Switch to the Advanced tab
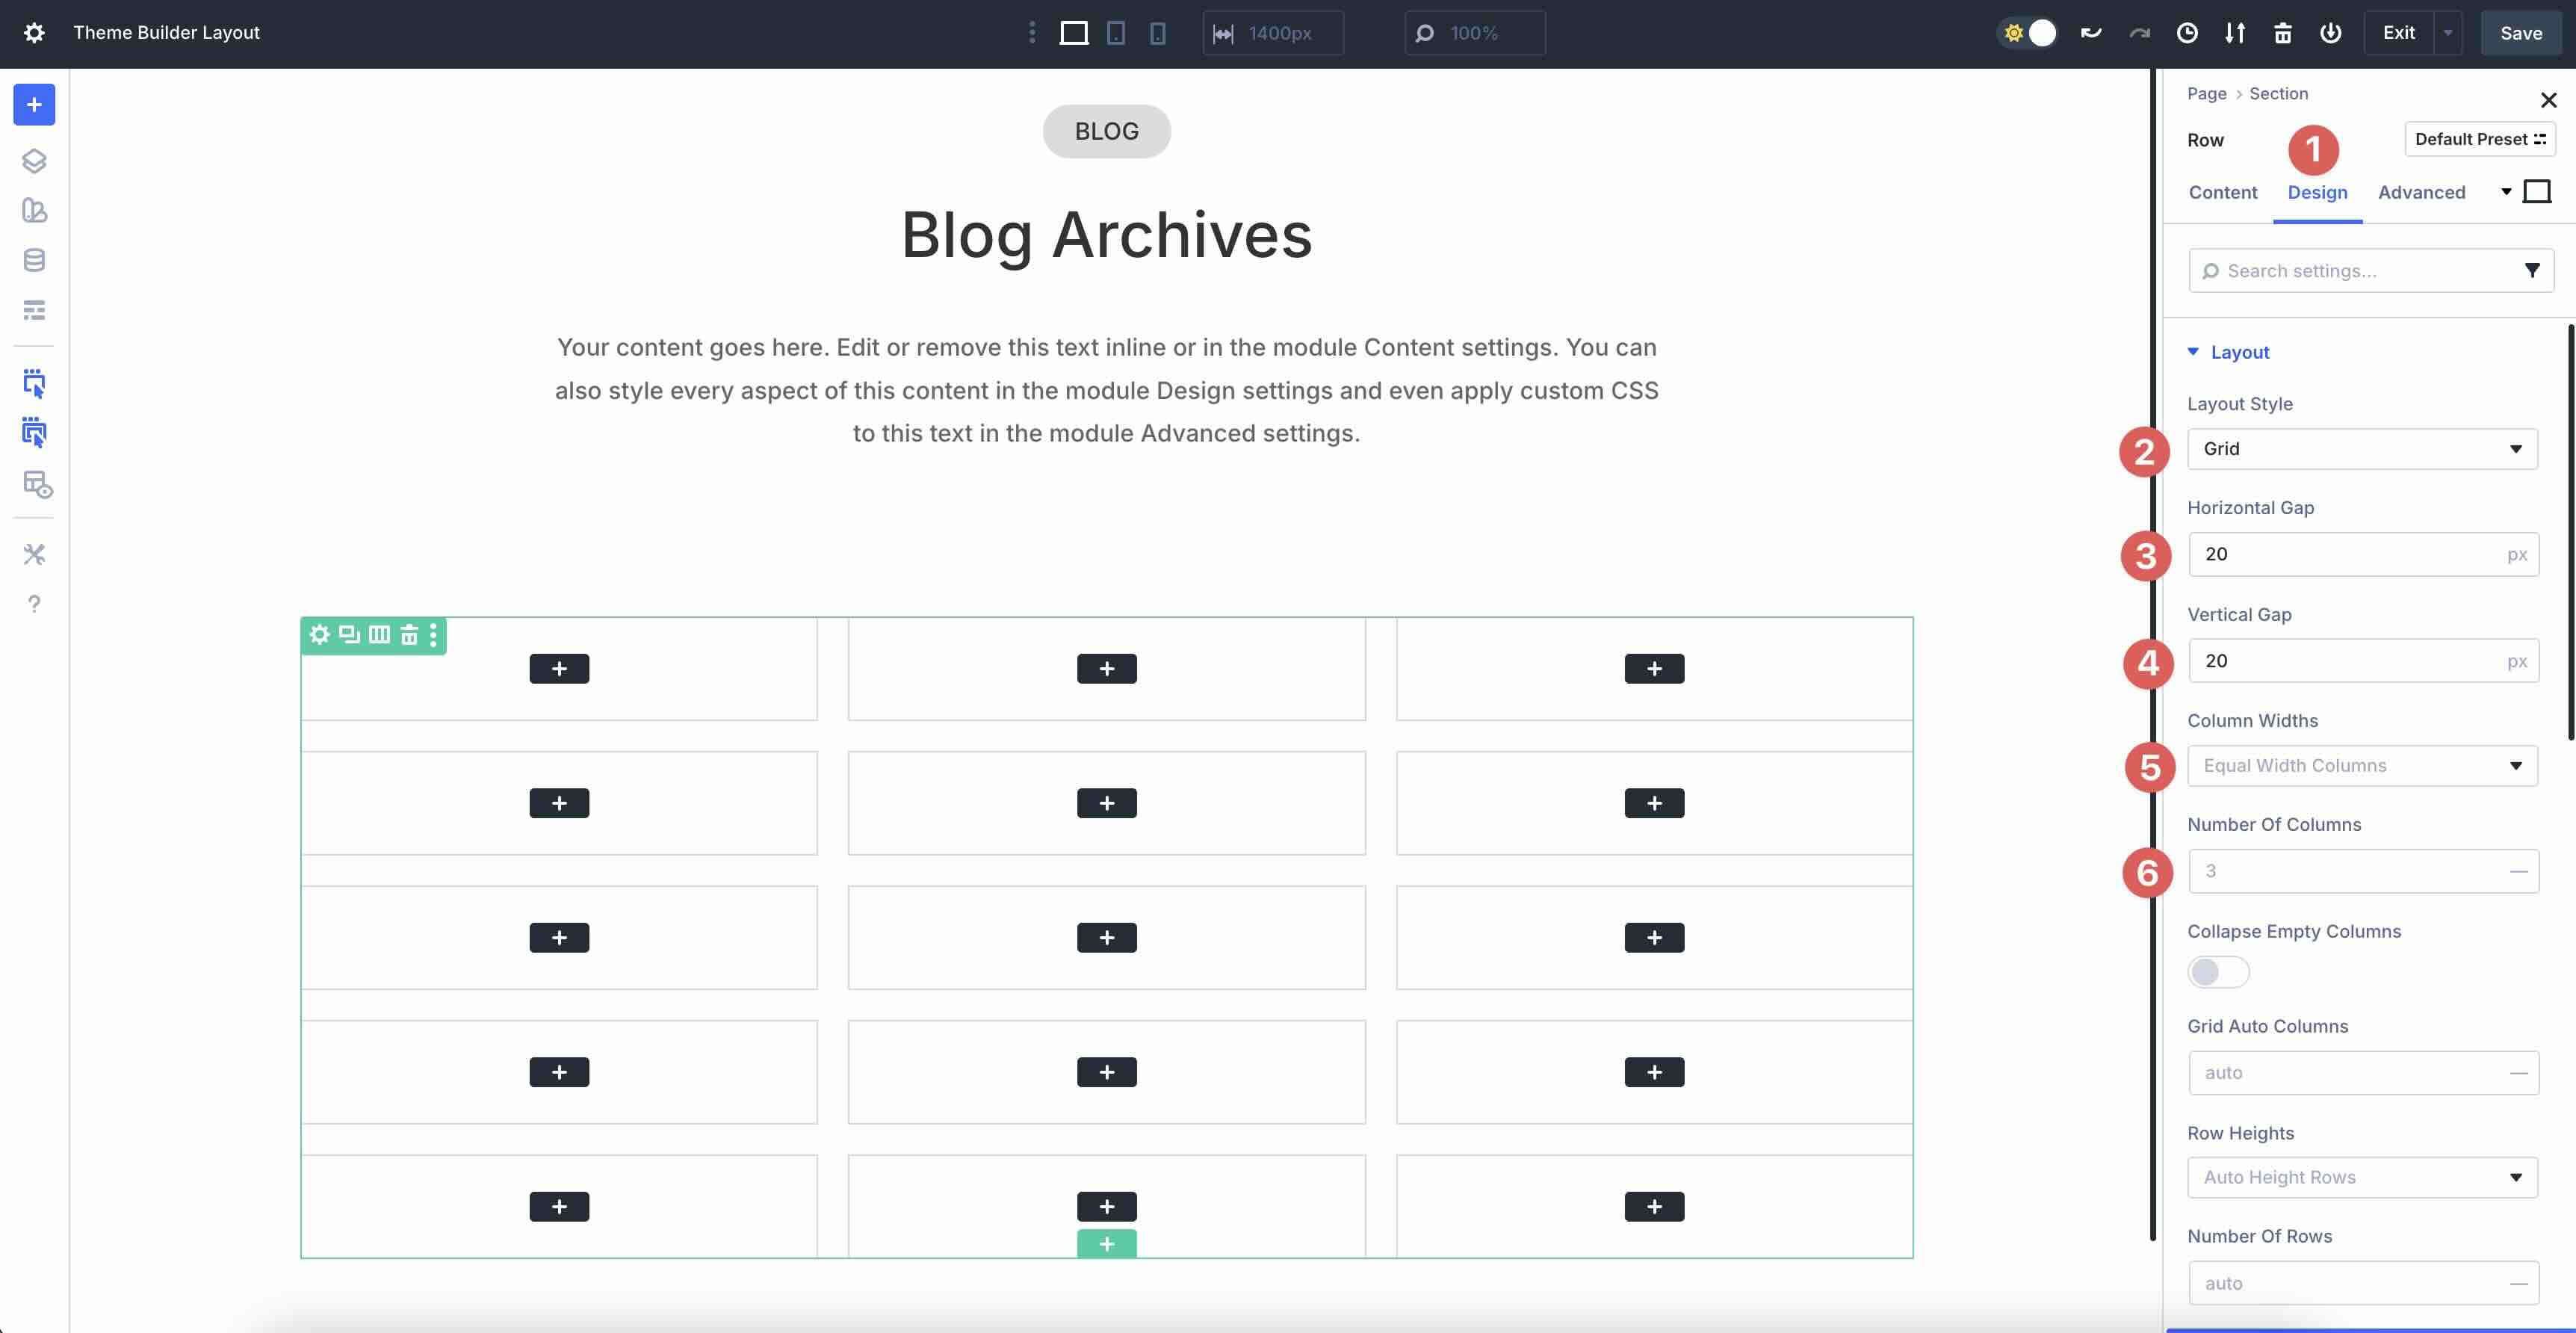 [x=2421, y=193]
